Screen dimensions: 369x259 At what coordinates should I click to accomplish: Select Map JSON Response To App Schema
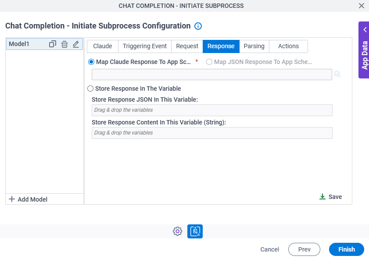point(209,62)
